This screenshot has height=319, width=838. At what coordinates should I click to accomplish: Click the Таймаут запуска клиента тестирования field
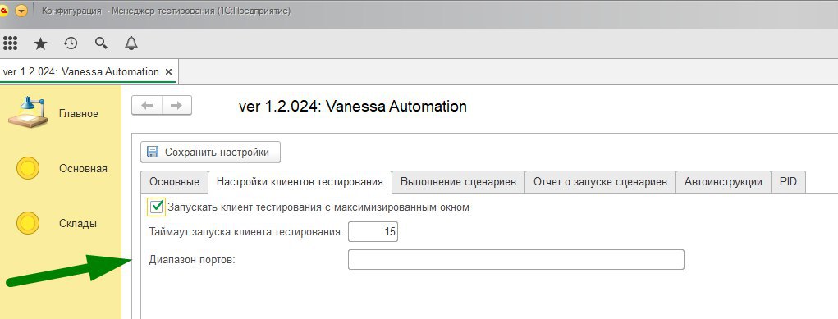(373, 232)
